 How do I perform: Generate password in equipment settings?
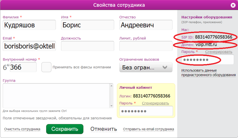click(219, 52)
